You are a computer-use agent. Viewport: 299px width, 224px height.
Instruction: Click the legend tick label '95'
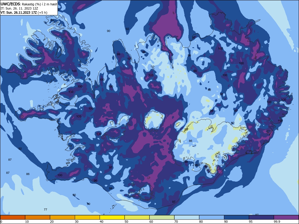251,222
